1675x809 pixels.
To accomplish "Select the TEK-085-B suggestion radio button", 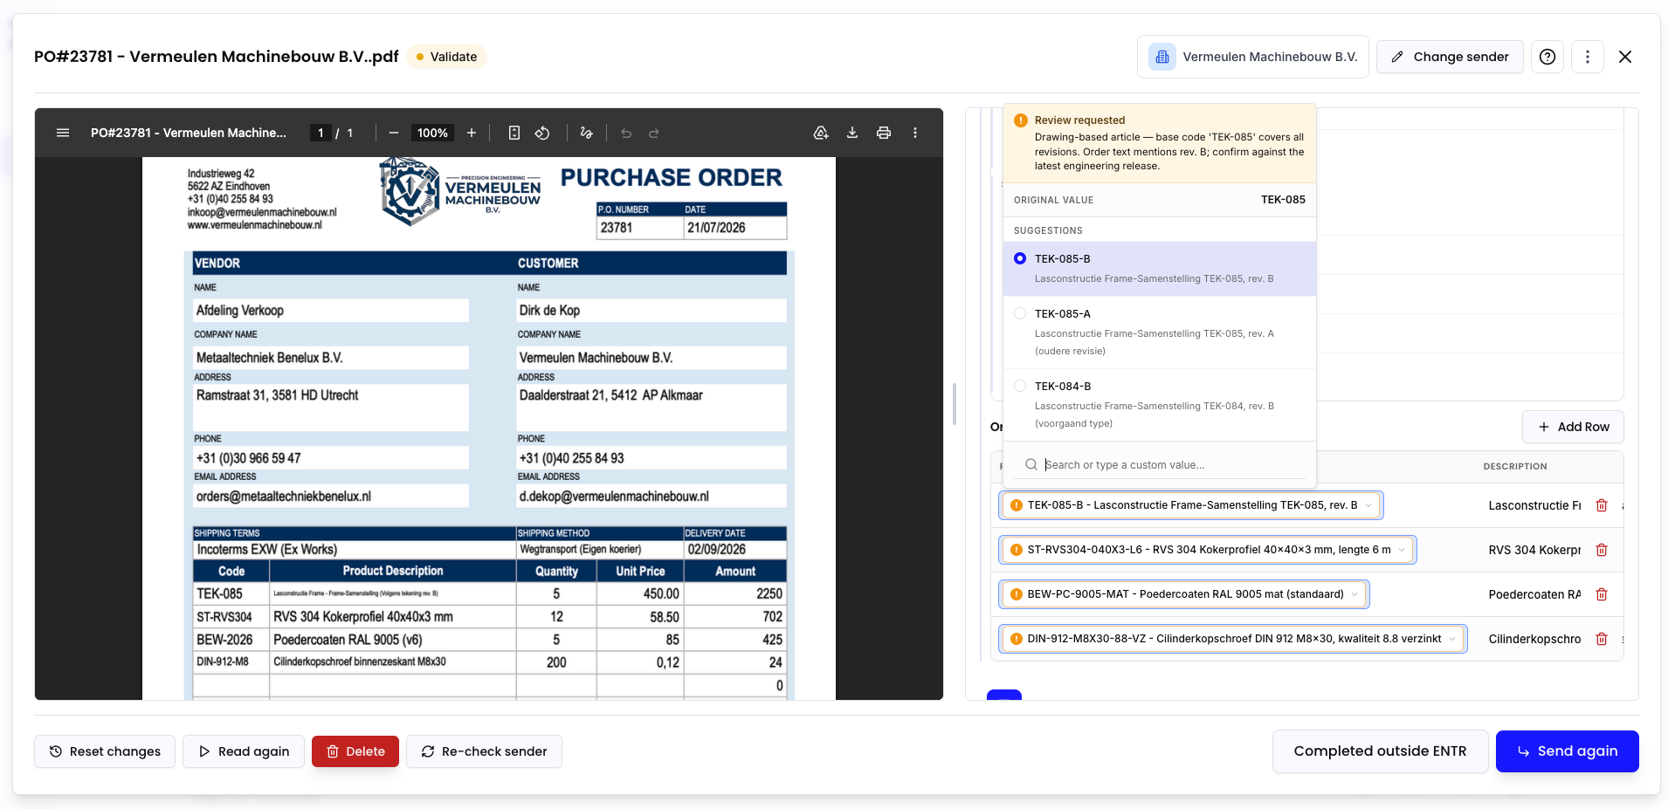I will point(1020,258).
